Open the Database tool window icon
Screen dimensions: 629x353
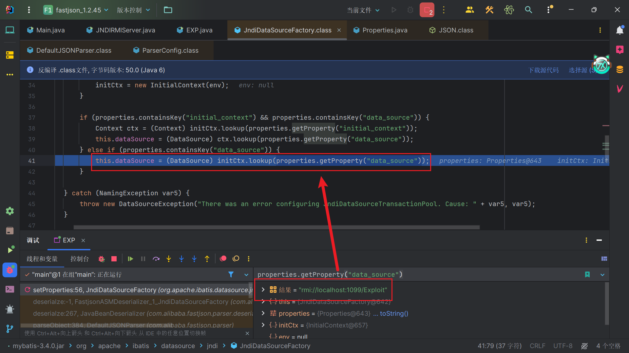(x=619, y=69)
